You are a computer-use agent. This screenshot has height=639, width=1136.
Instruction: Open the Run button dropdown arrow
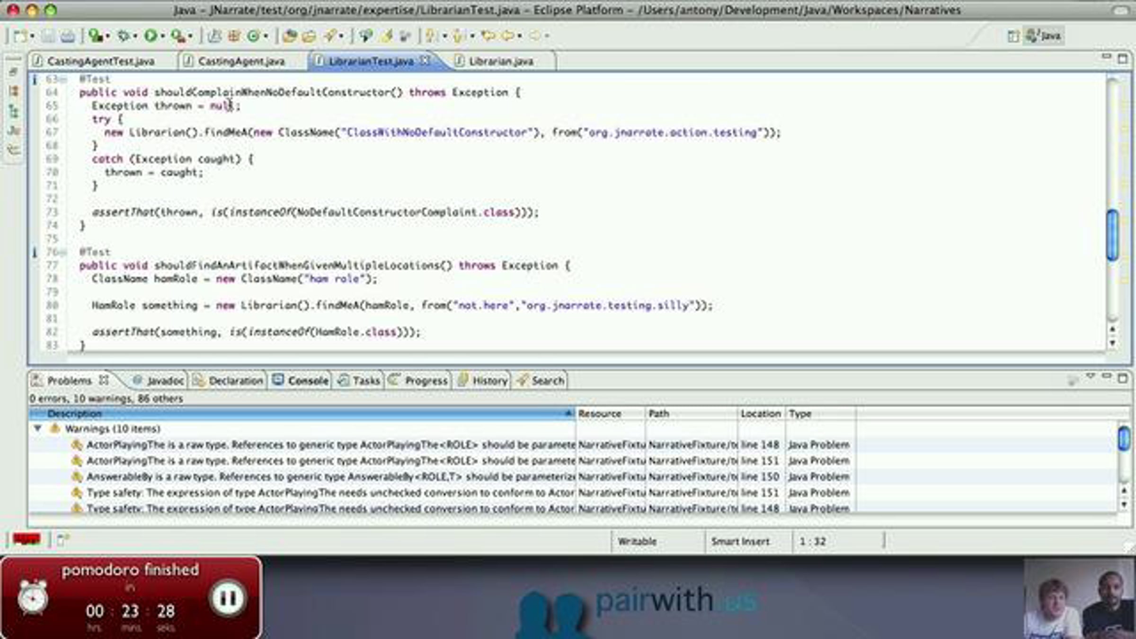[162, 36]
